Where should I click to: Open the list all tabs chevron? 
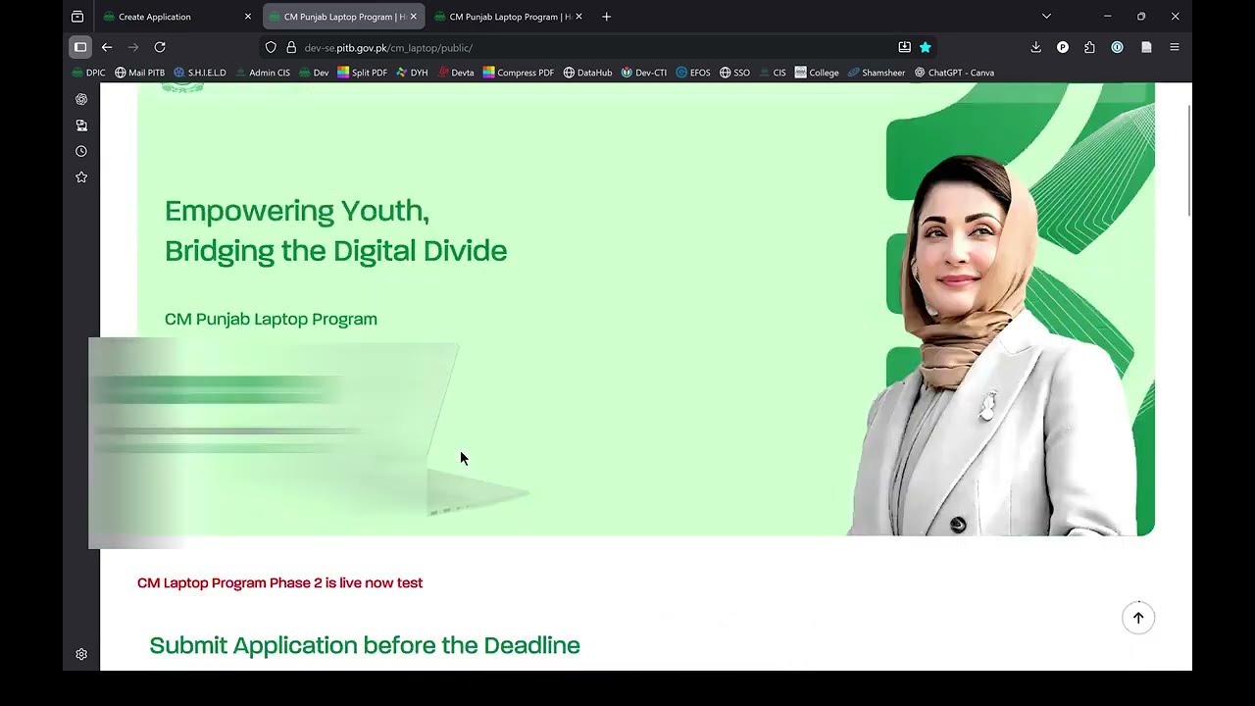1046,17
